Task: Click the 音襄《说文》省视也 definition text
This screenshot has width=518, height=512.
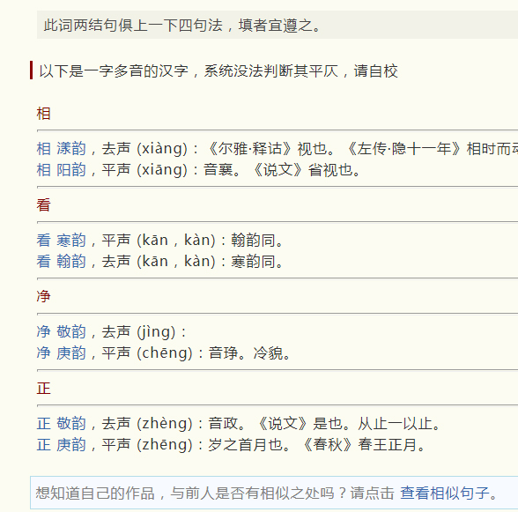Action: 282,170
